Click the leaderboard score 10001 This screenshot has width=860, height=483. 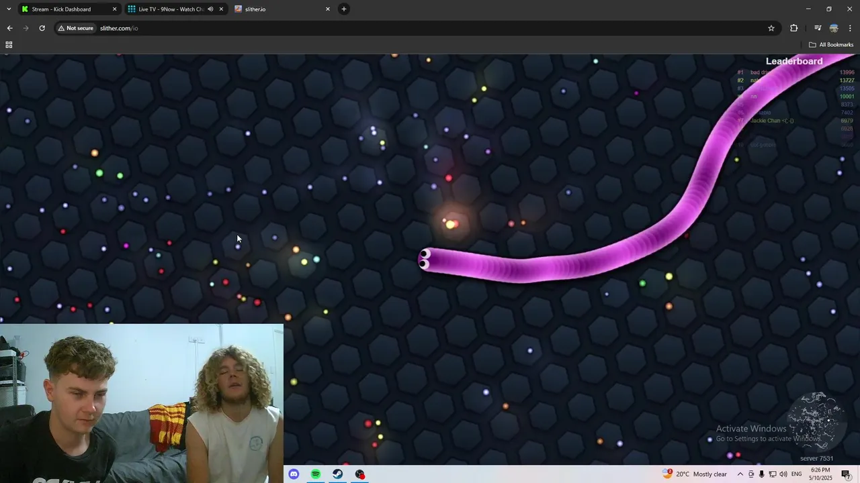pyautogui.click(x=847, y=97)
